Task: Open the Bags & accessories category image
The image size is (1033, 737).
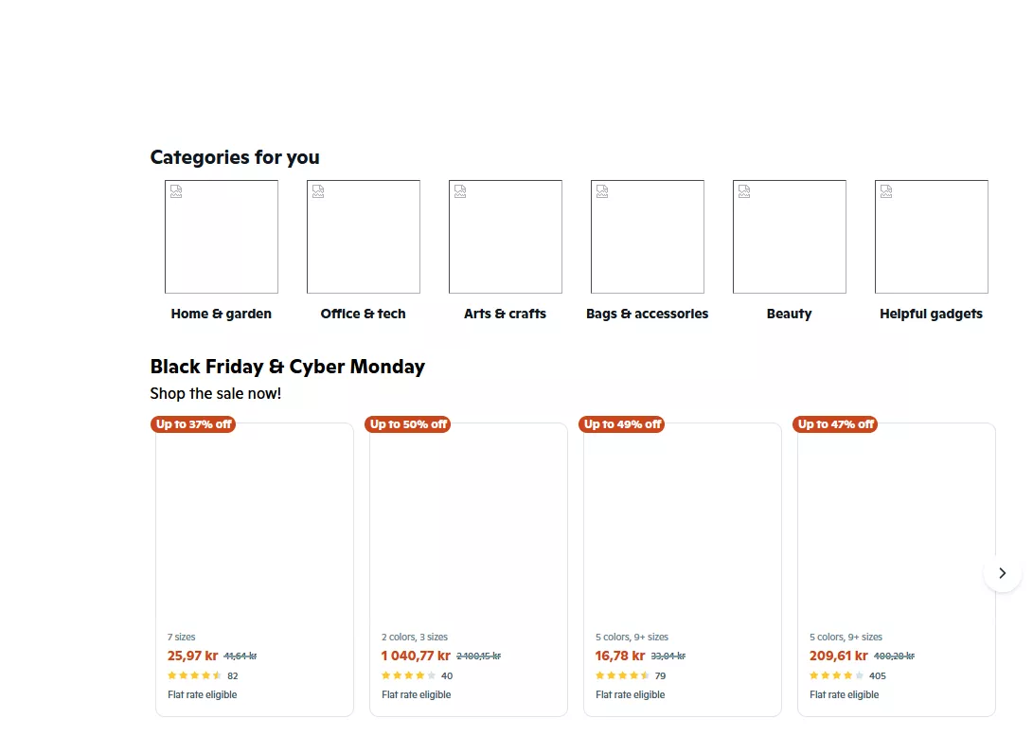Action: (648, 237)
